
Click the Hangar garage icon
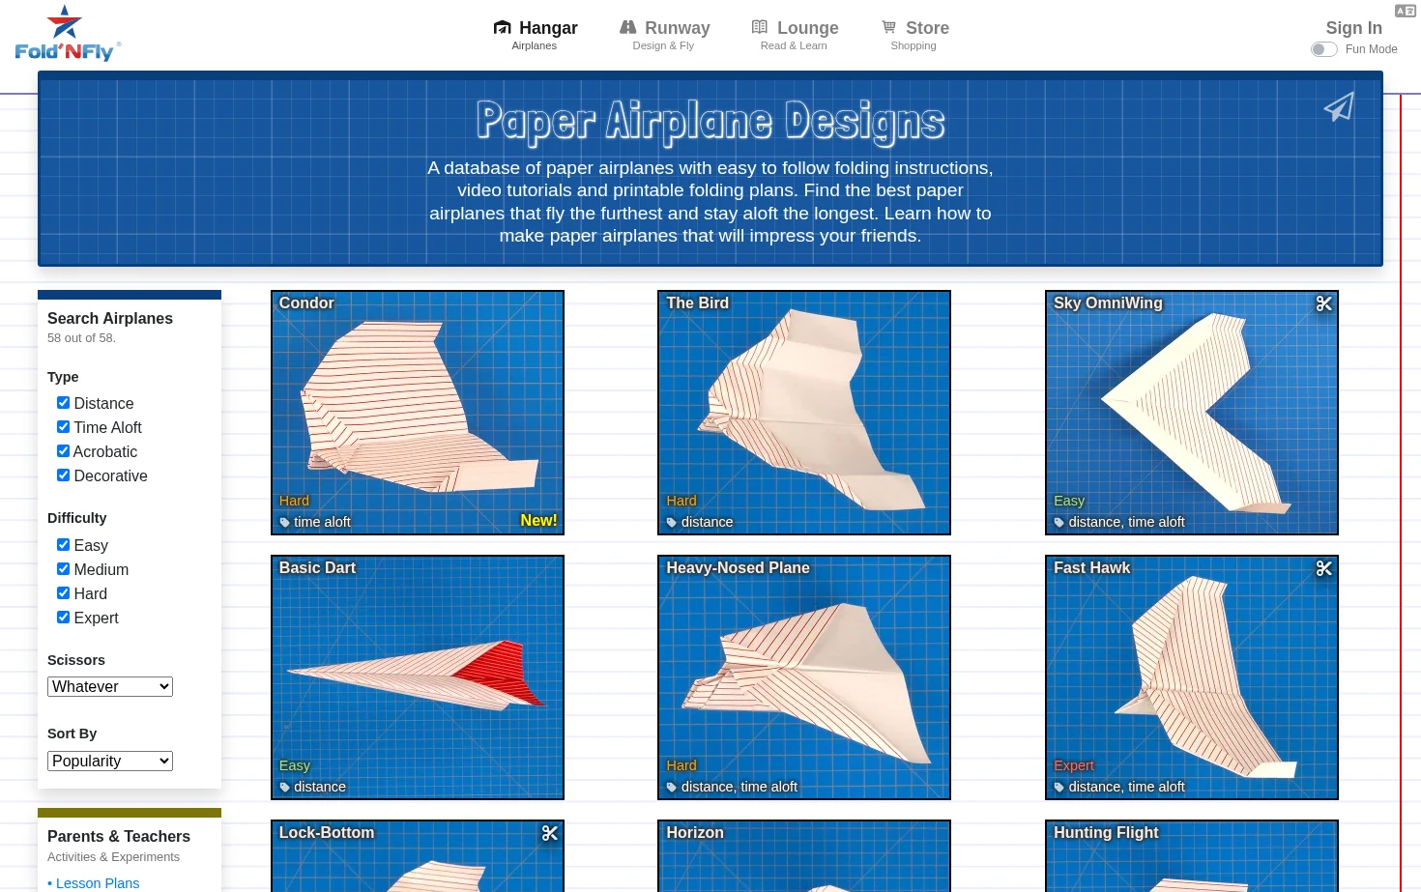[x=503, y=27]
